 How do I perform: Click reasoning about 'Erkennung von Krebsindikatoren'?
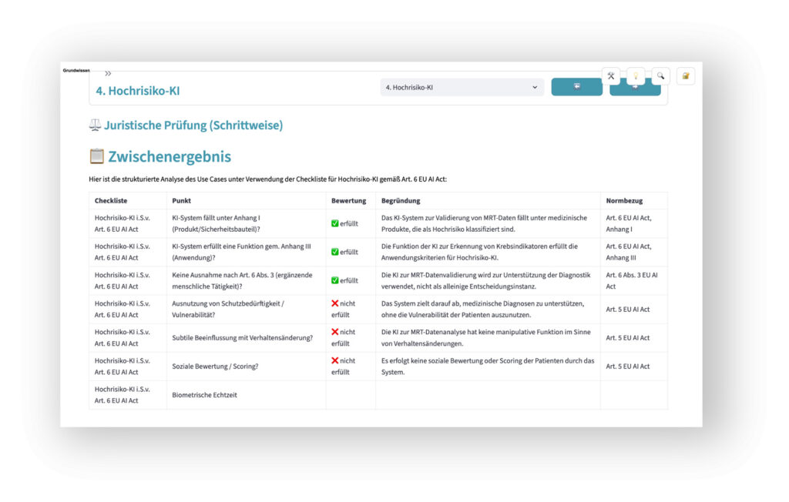pos(488,252)
